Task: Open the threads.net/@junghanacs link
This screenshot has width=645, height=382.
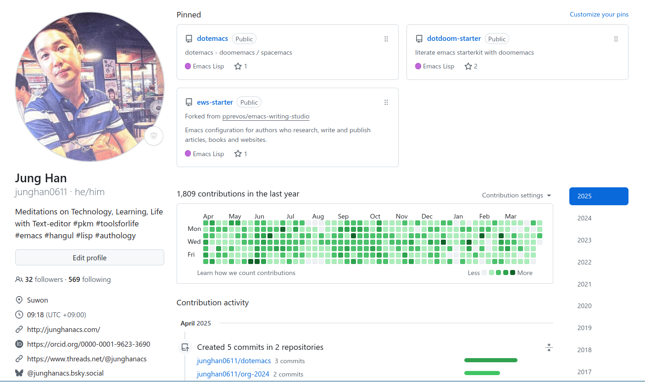Action: [87, 359]
